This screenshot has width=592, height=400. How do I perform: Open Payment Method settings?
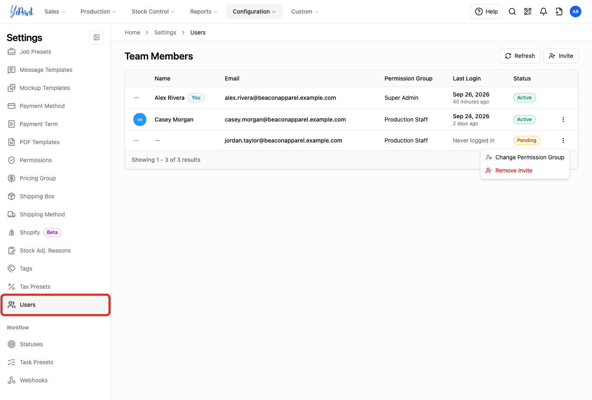pos(55,106)
